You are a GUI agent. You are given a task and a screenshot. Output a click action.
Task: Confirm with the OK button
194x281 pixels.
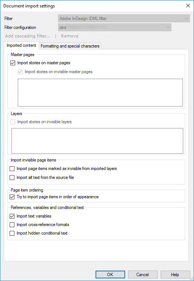point(110,275)
